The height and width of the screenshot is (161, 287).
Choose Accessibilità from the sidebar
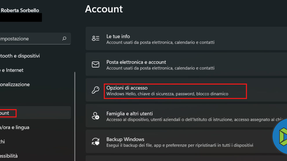9,156
